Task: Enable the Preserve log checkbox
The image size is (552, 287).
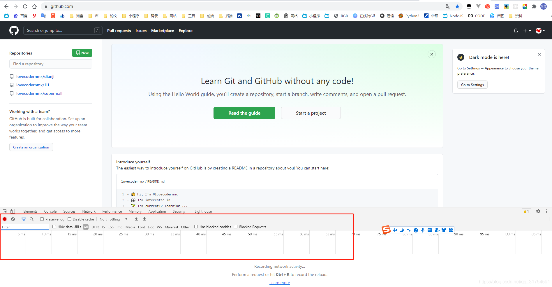Action: pyautogui.click(x=42, y=219)
